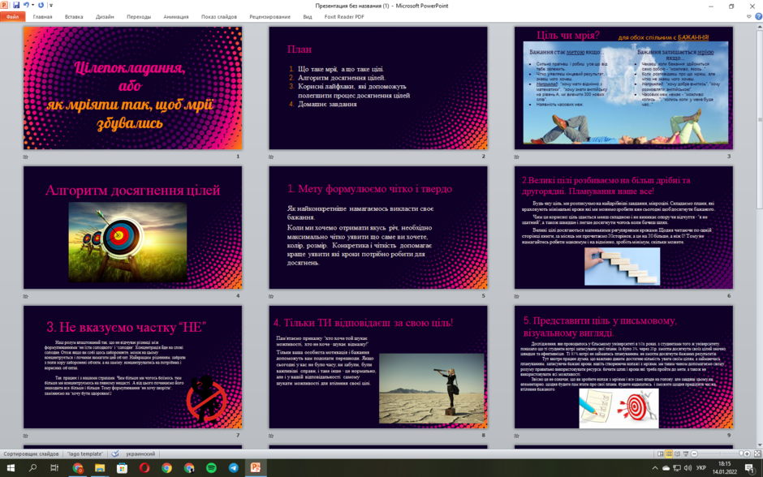Open Microsoft Store from the taskbar
763x477 pixels.
[x=122, y=468]
